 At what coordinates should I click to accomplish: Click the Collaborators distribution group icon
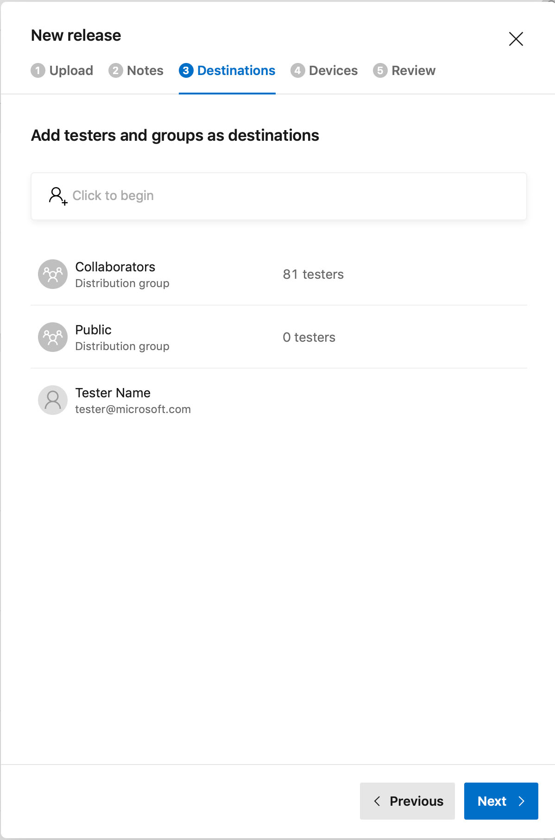[x=52, y=274]
